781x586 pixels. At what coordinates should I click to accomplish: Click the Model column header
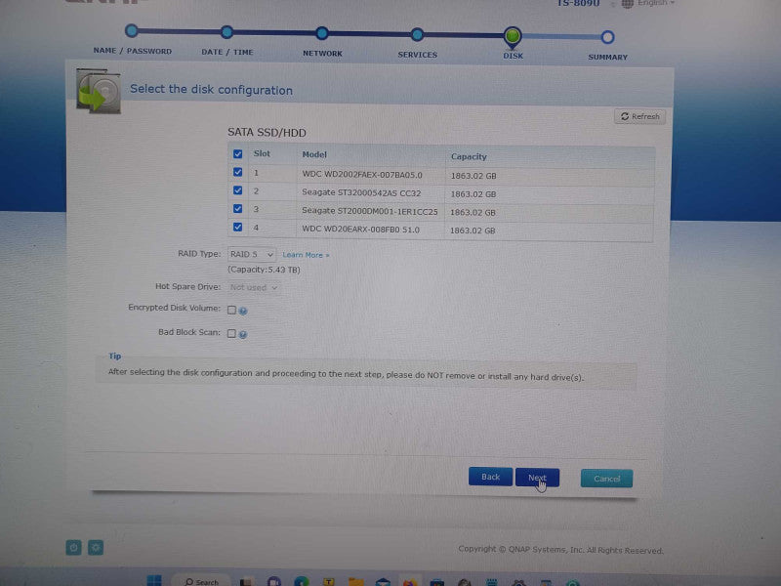314,155
